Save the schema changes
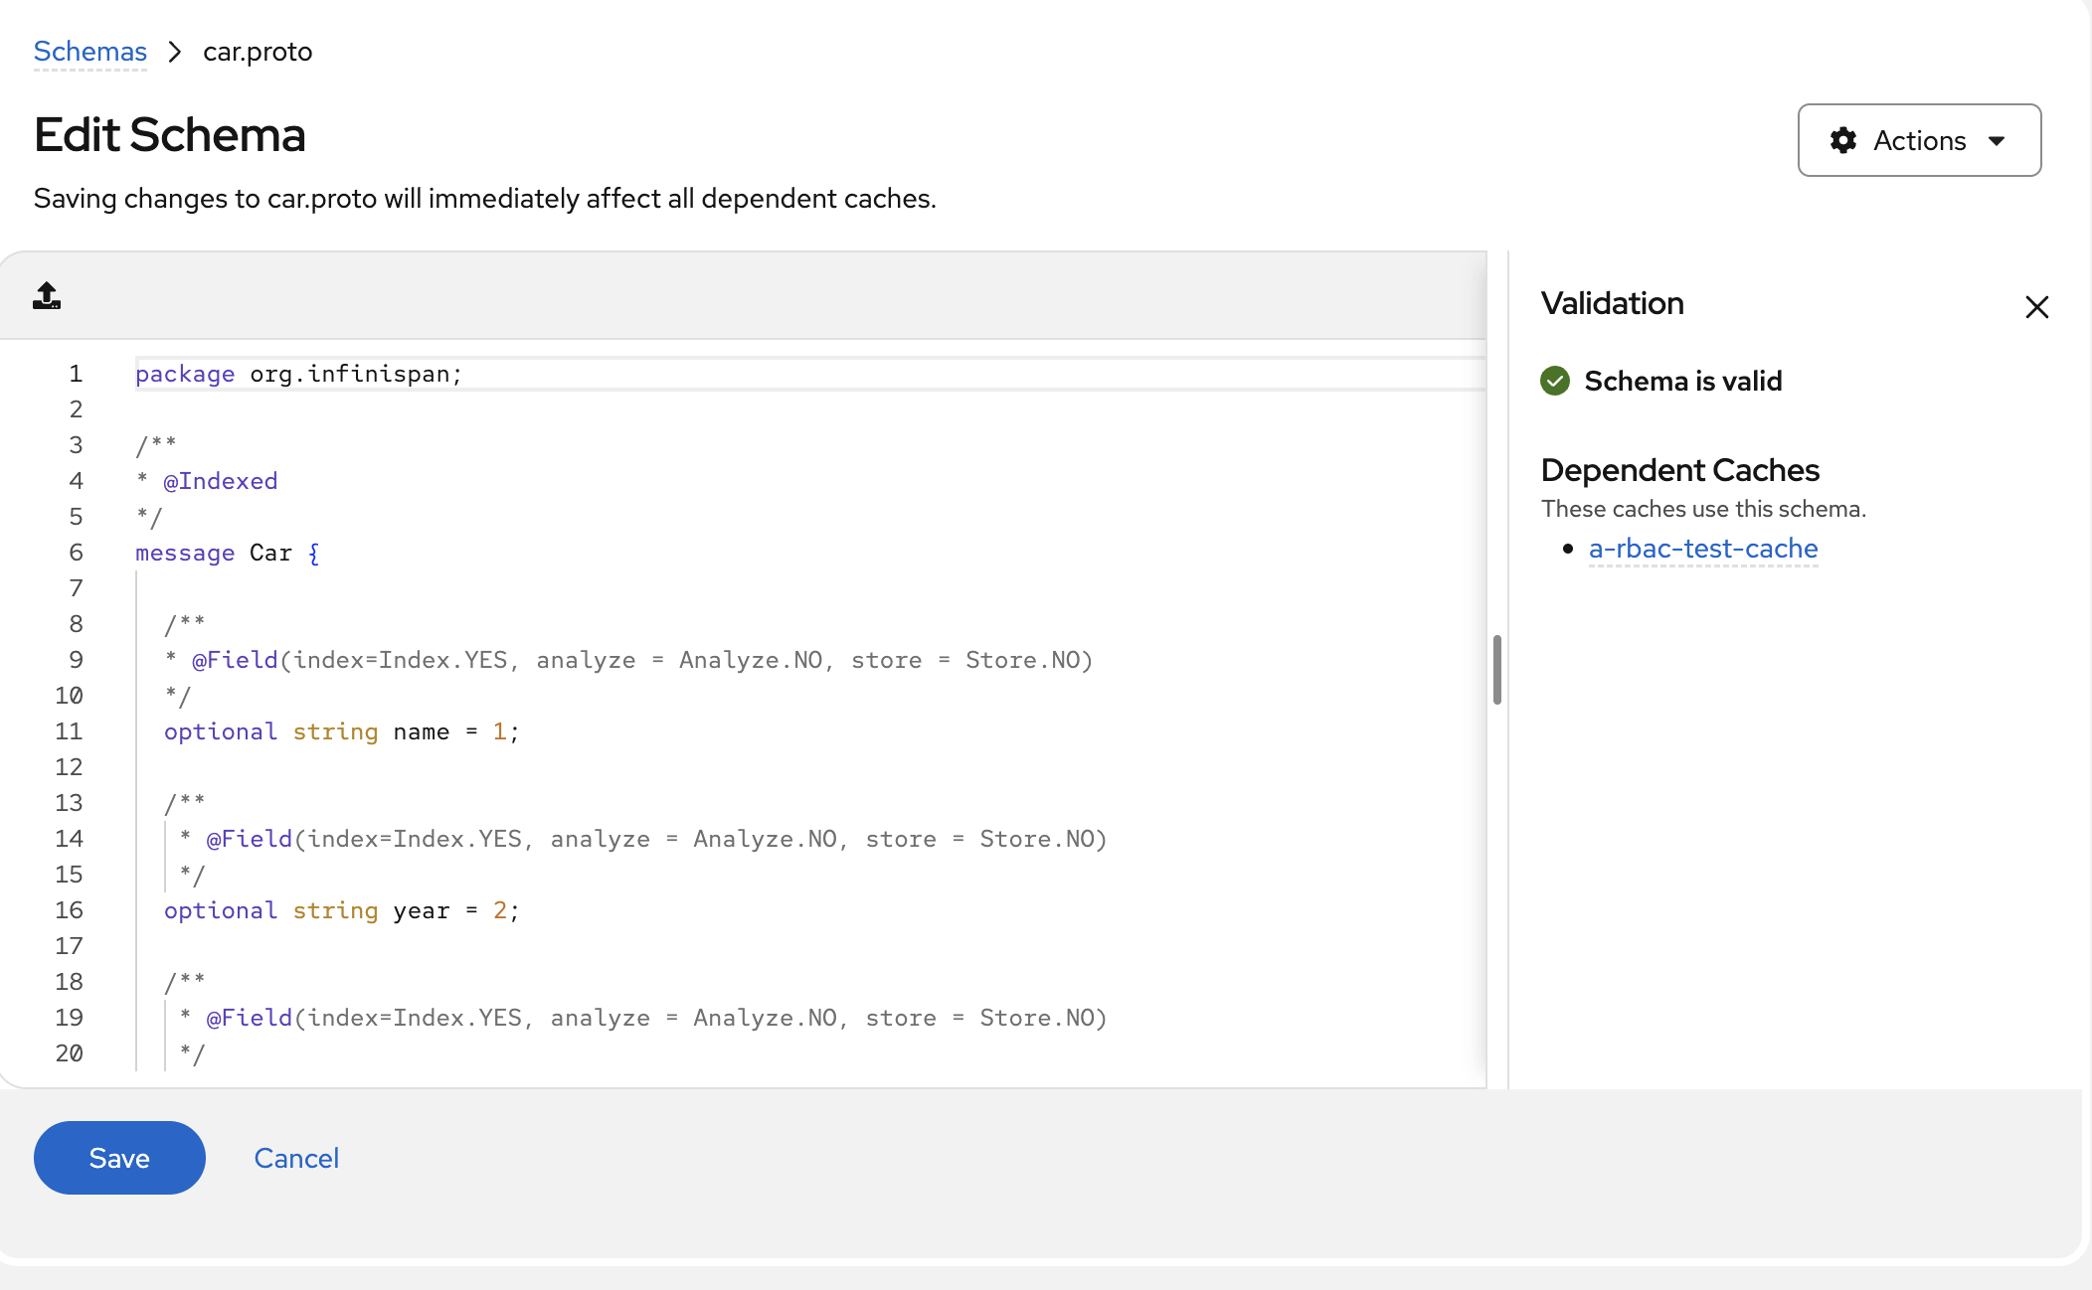The height and width of the screenshot is (1290, 2092). coord(119,1158)
